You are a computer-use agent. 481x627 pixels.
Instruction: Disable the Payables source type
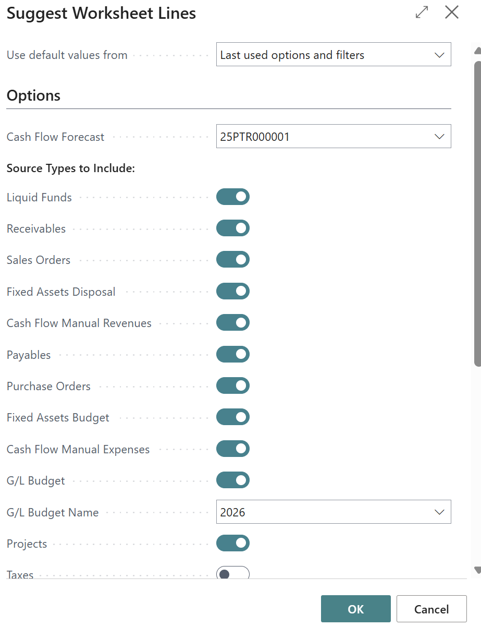click(x=233, y=355)
